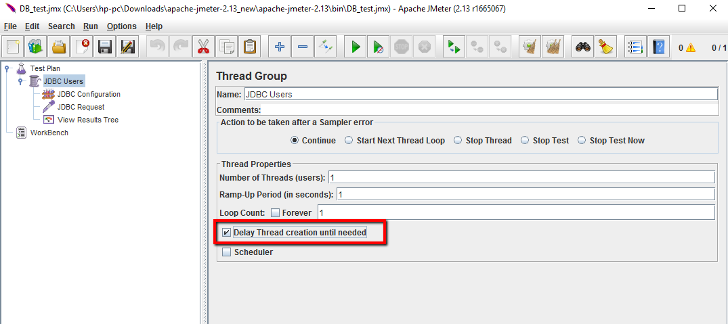Screen dimensions: 728x324
Task: Click the Loop Count value field
Action: click(x=516, y=212)
